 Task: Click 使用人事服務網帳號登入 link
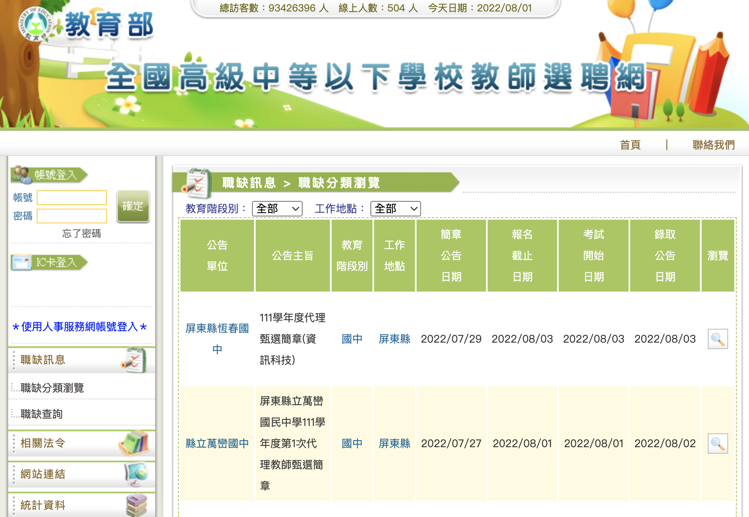point(80,327)
